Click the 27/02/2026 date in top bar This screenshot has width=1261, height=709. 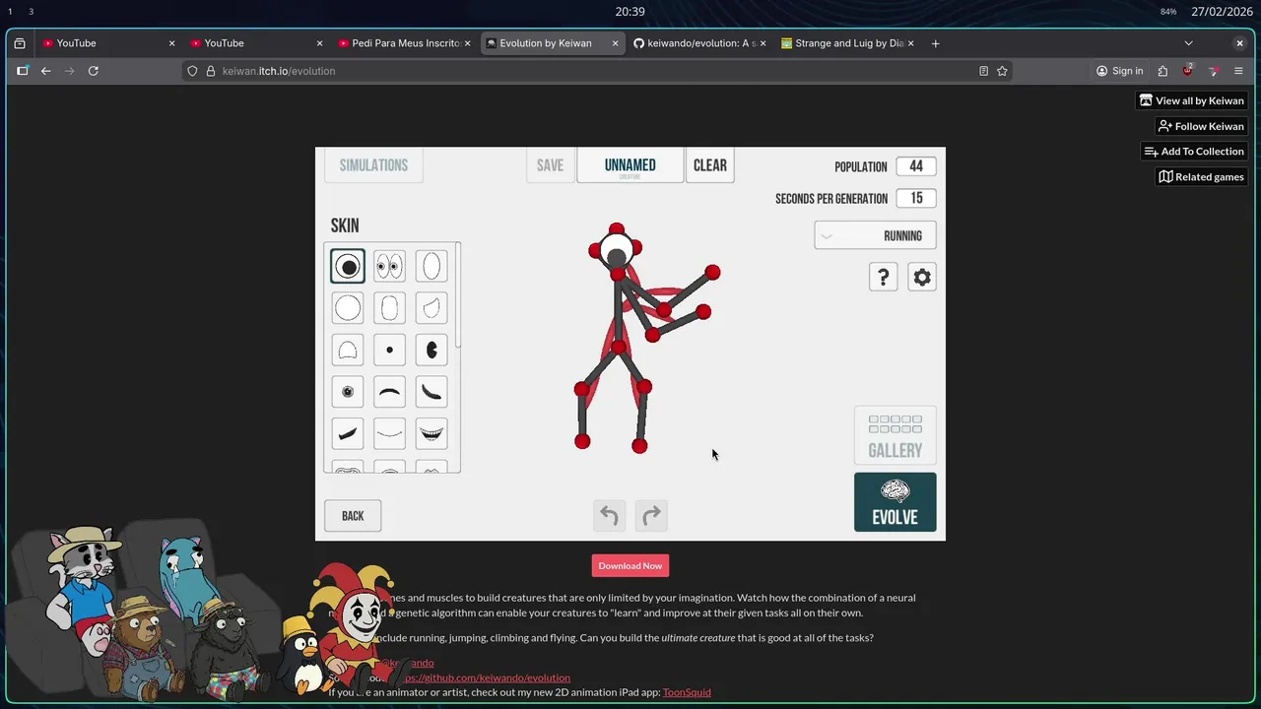[1220, 12]
